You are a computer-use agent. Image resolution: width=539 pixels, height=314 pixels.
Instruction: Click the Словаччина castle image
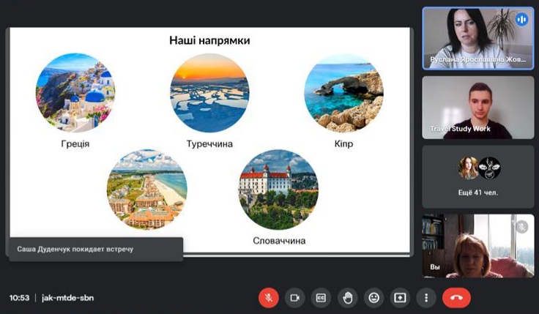click(x=278, y=190)
